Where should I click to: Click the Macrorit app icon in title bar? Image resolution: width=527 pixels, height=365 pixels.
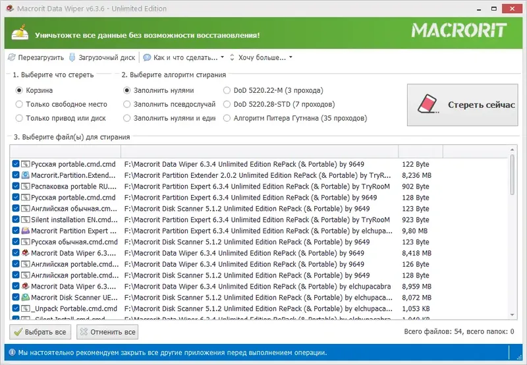point(10,9)
